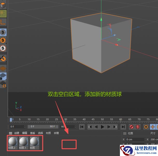This screenshot has width=158, height=156.
Task: Step back one frame
Action: (x=96, y=127)
